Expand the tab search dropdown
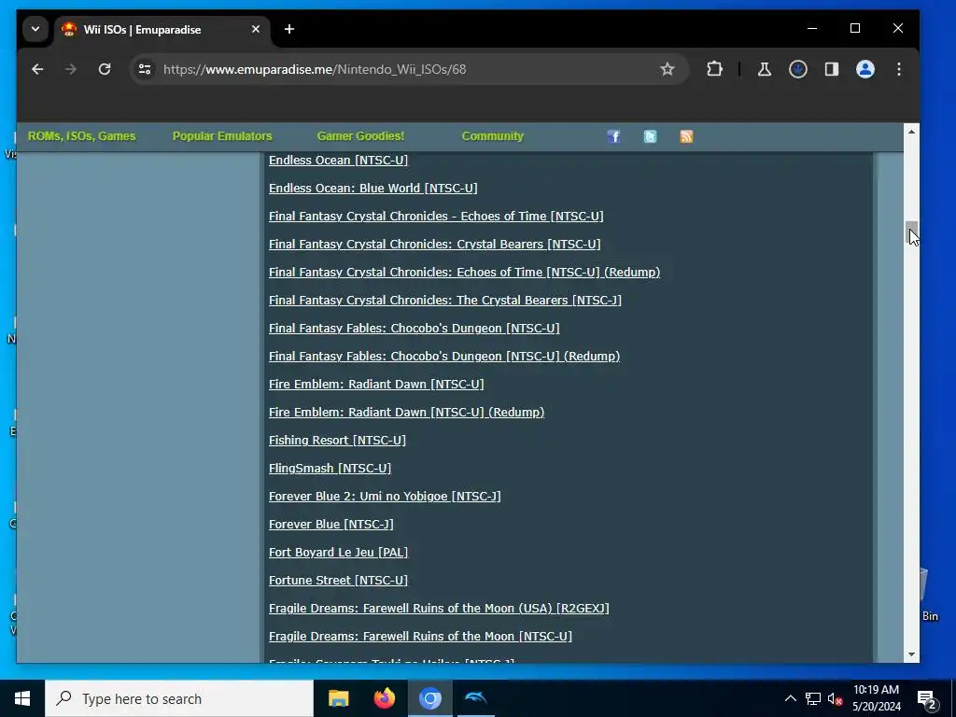This screenshot has height=717, width=956. [x=35, y=29]
